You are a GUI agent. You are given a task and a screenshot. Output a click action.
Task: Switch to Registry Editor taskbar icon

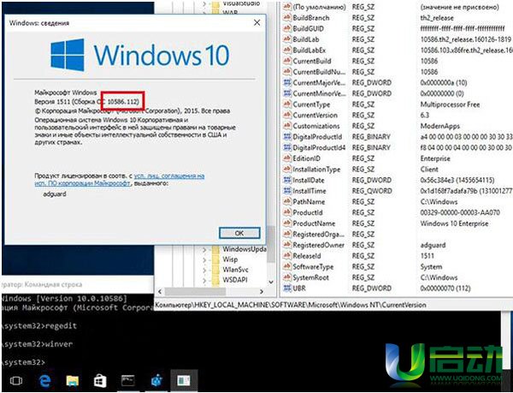(156, 380)
